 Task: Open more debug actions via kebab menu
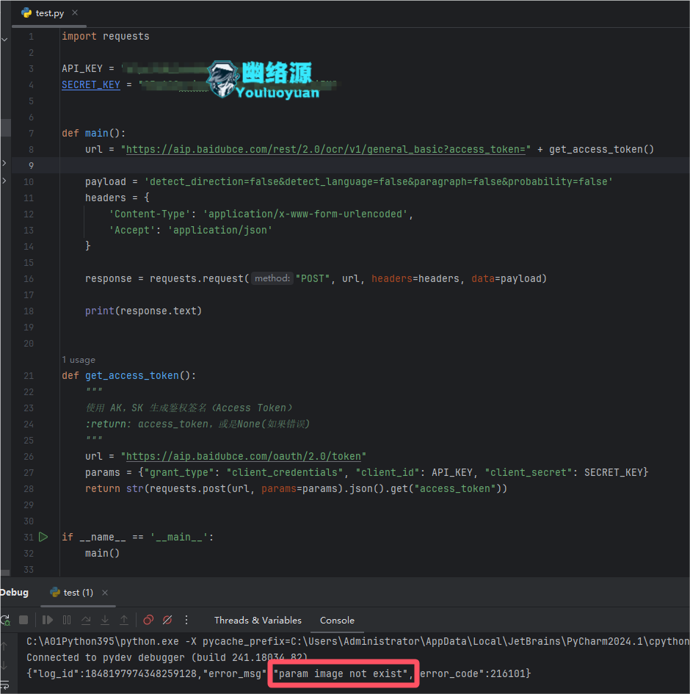click(x=186, y=621)
